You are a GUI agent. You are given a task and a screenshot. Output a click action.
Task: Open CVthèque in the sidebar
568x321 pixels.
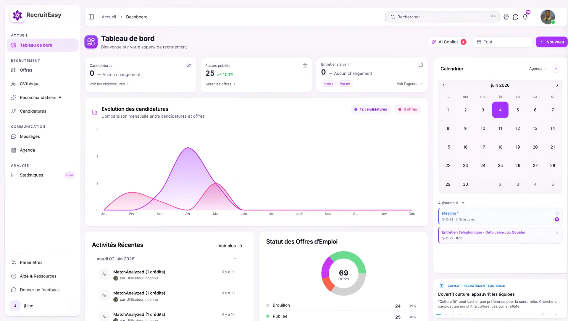coord(43,84)
